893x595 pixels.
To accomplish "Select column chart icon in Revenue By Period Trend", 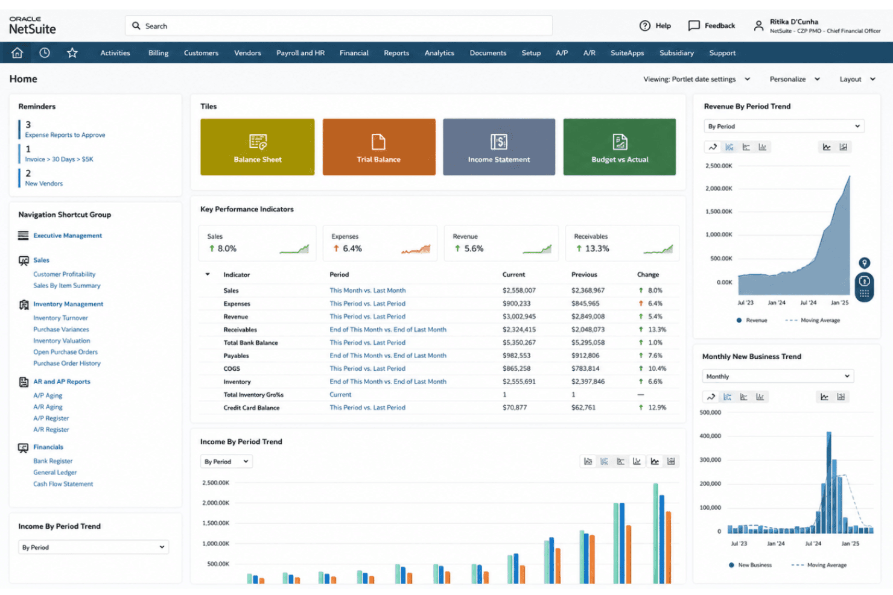I will (763, 147).
